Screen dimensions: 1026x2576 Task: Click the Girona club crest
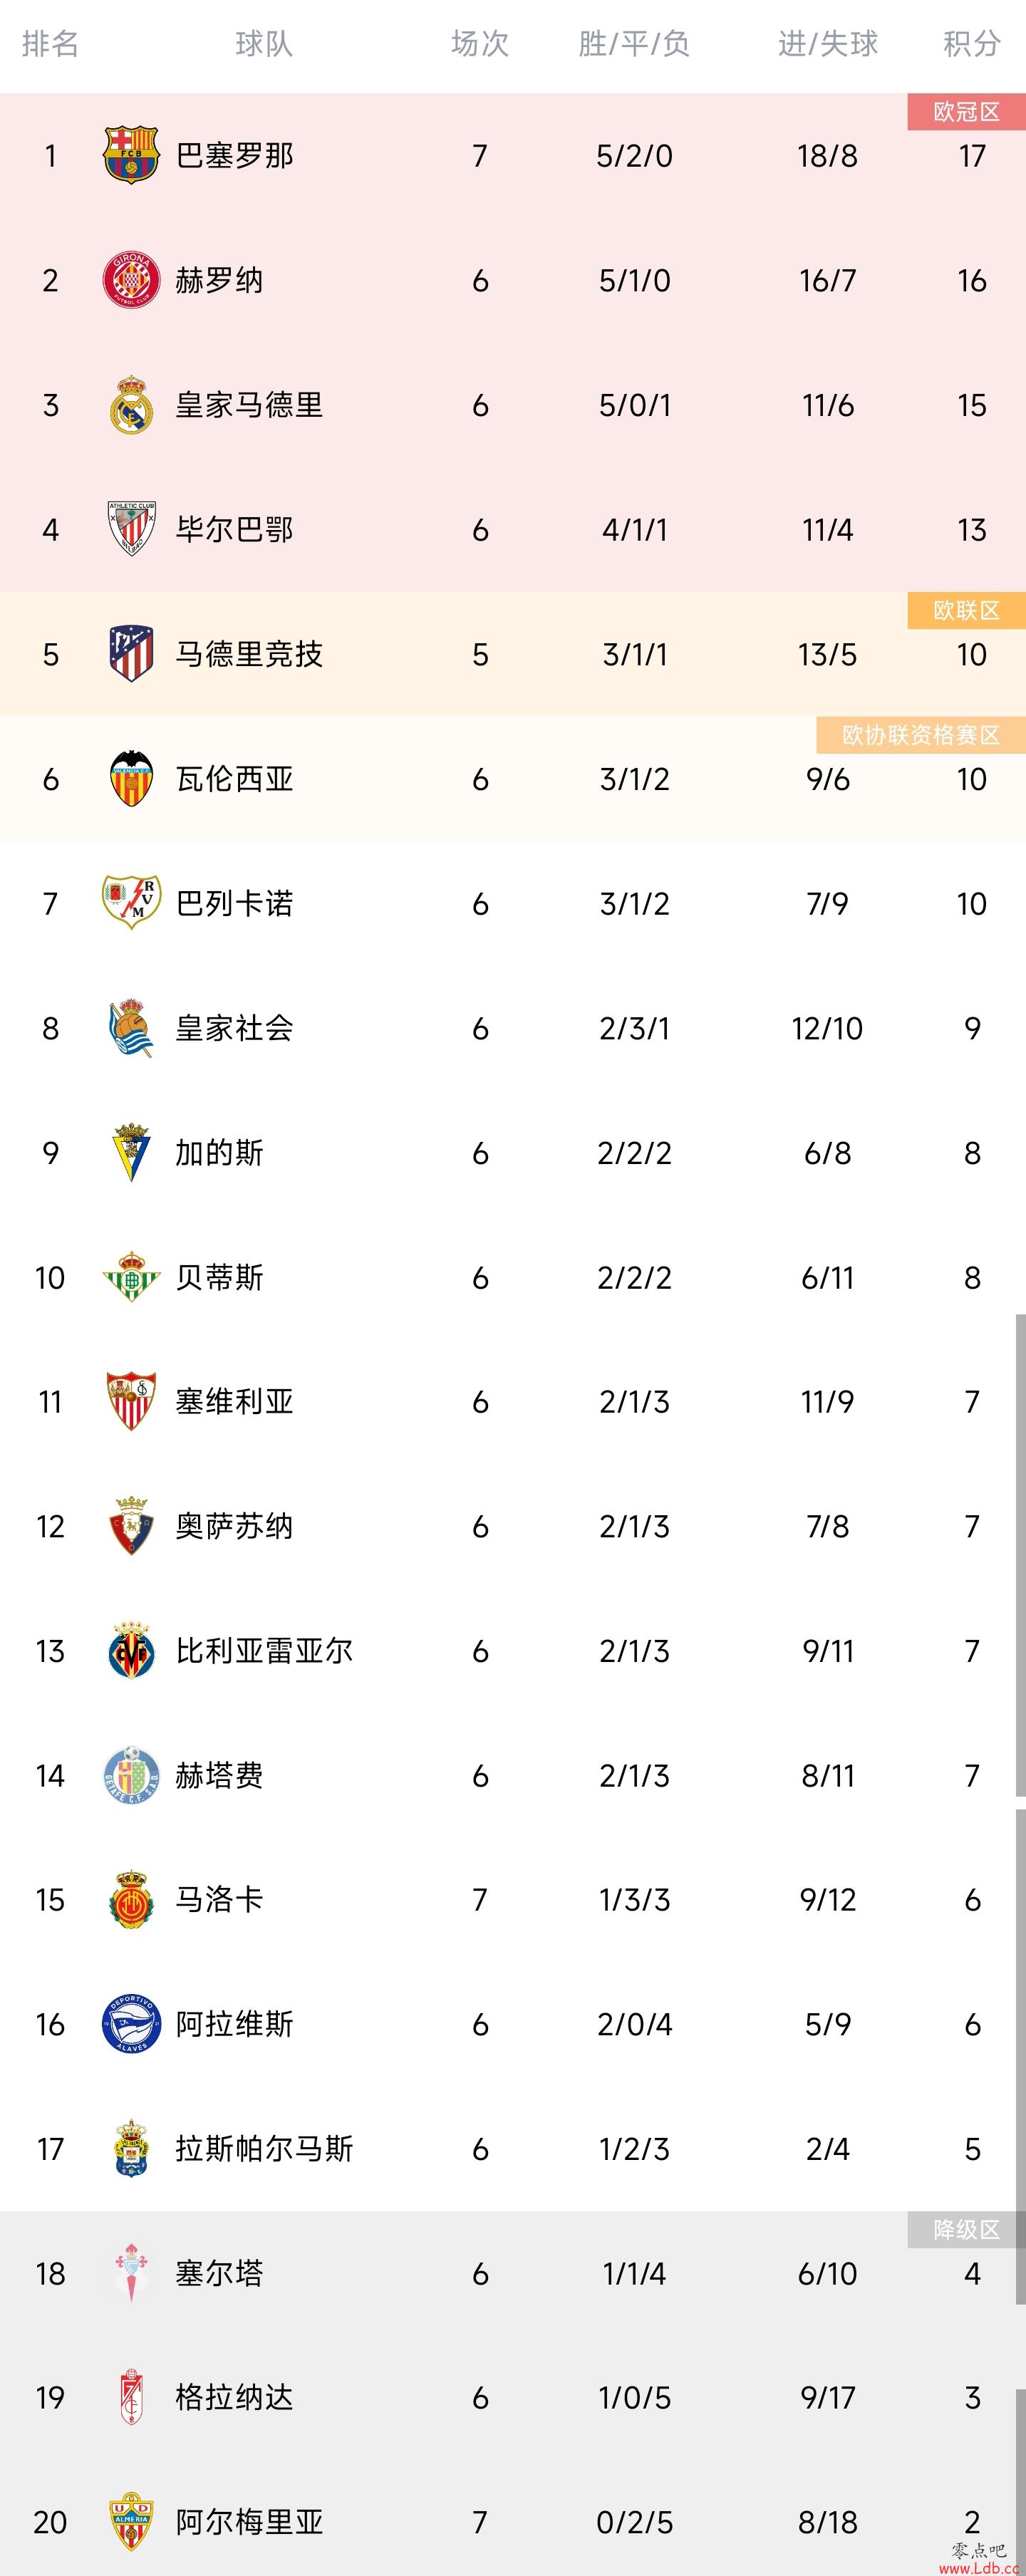131,280
